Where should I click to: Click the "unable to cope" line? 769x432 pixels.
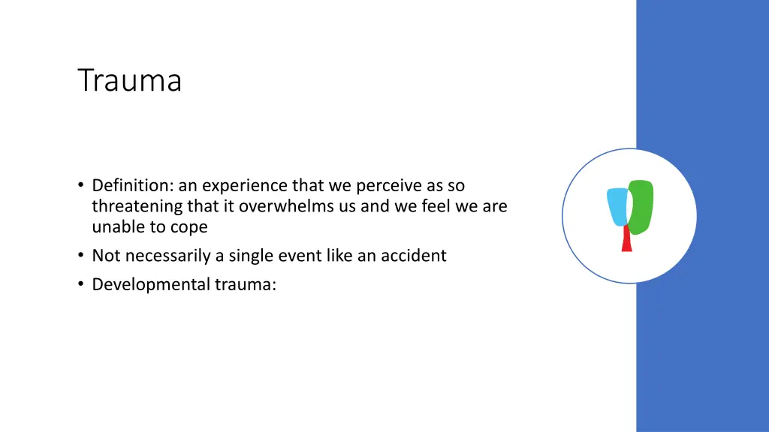149,226
